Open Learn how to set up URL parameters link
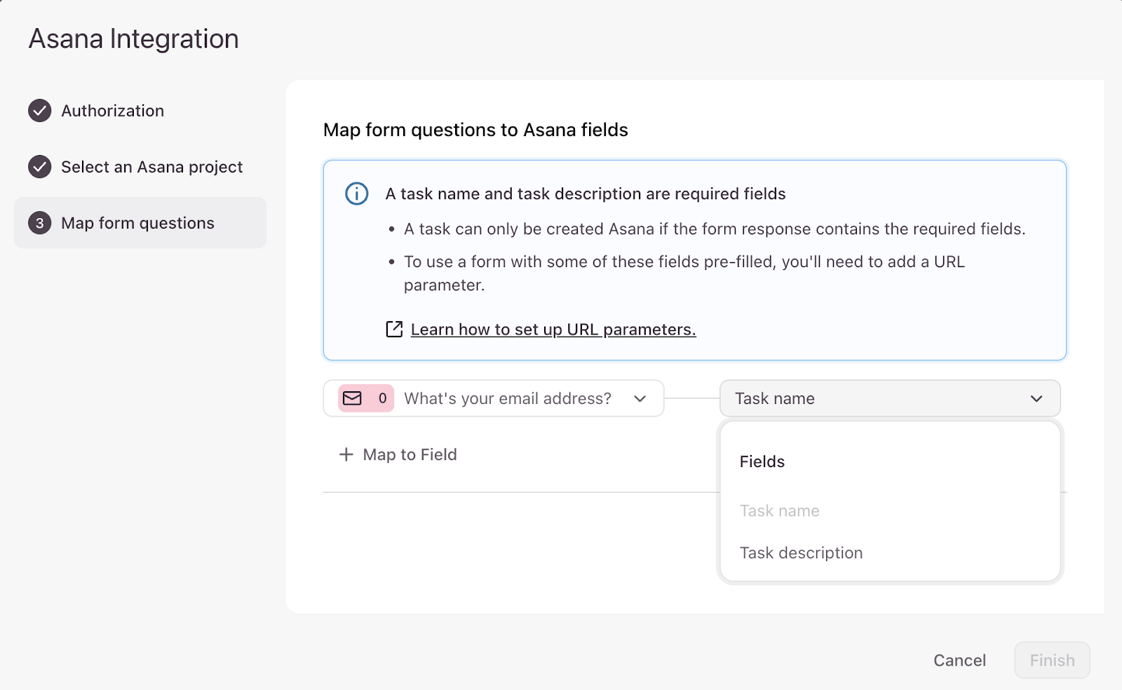 coord(553,330)
